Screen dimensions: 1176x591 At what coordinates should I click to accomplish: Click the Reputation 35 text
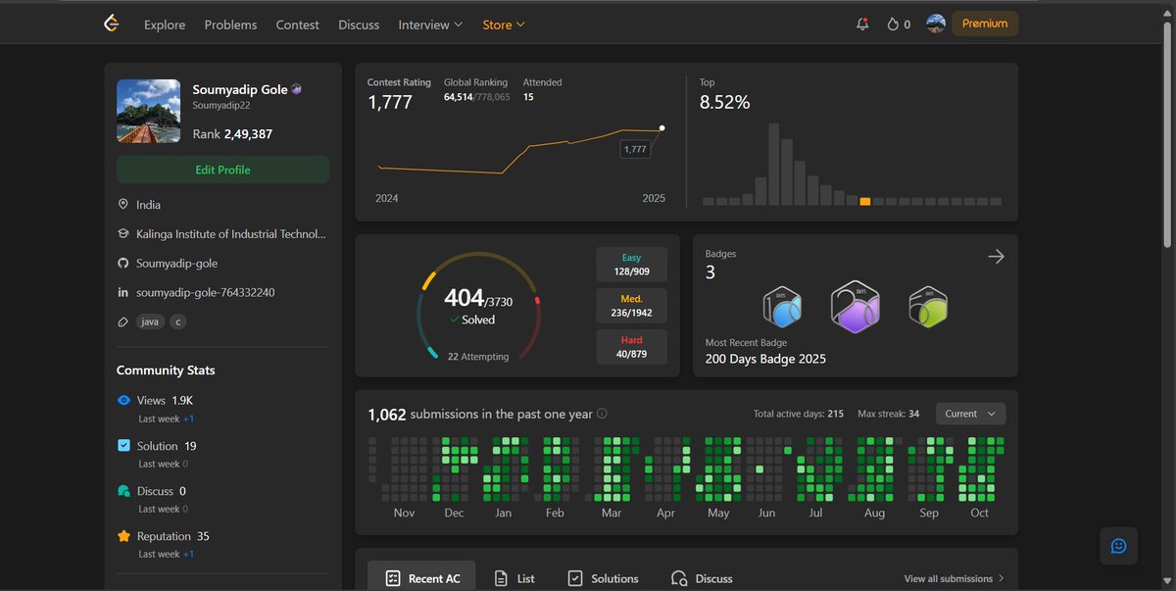173,536
